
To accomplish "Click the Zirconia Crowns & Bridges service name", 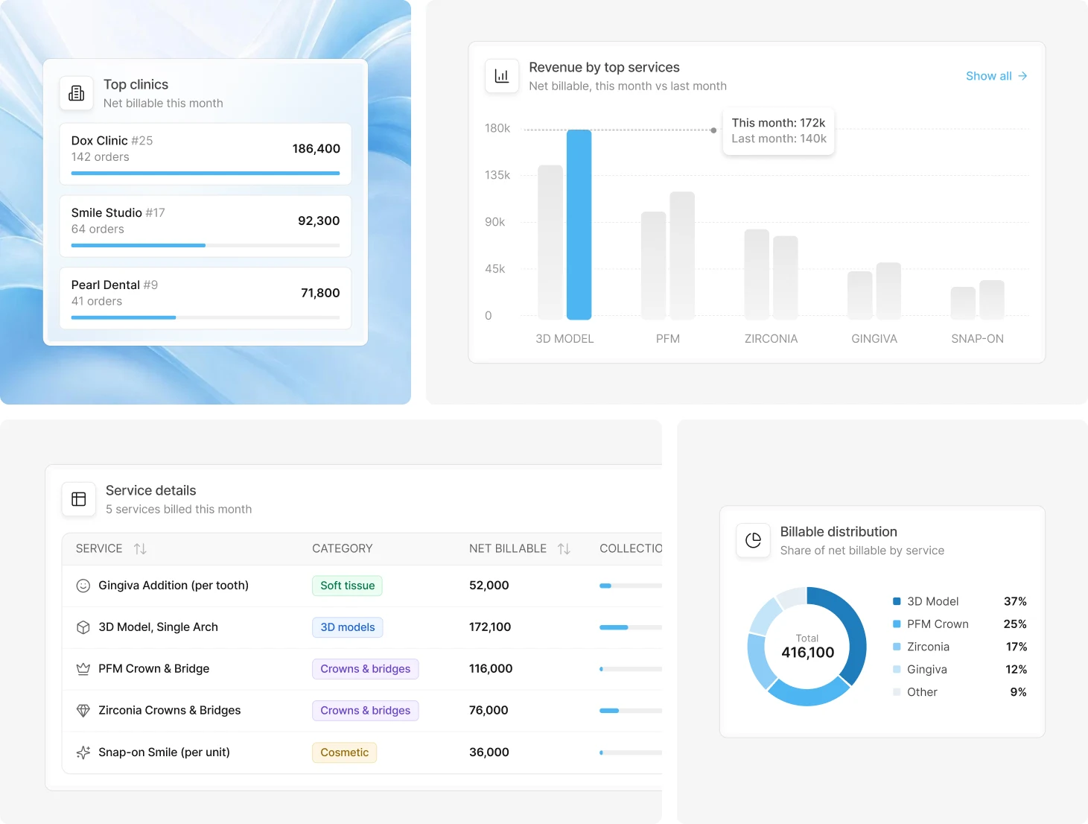I will [170, 711].
